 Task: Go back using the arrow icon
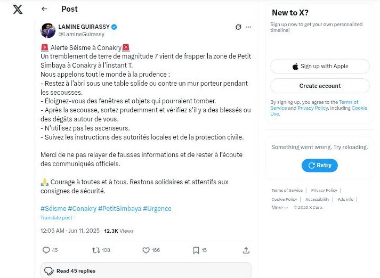[x=44, y=9]
